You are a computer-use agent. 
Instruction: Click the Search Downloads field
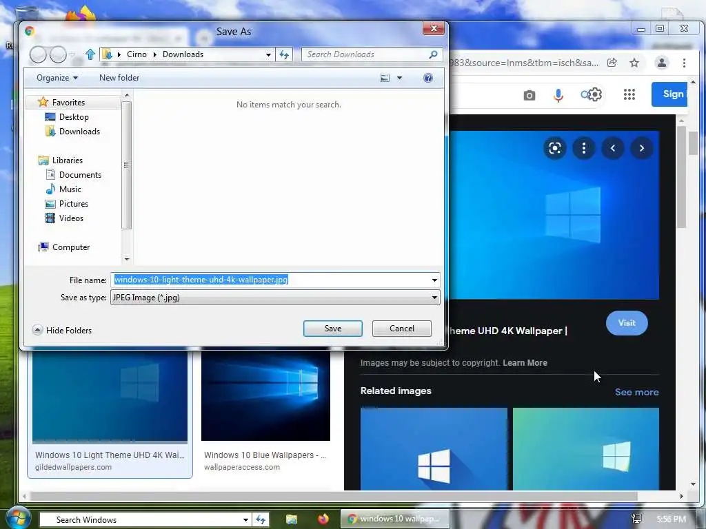point(367,54)
